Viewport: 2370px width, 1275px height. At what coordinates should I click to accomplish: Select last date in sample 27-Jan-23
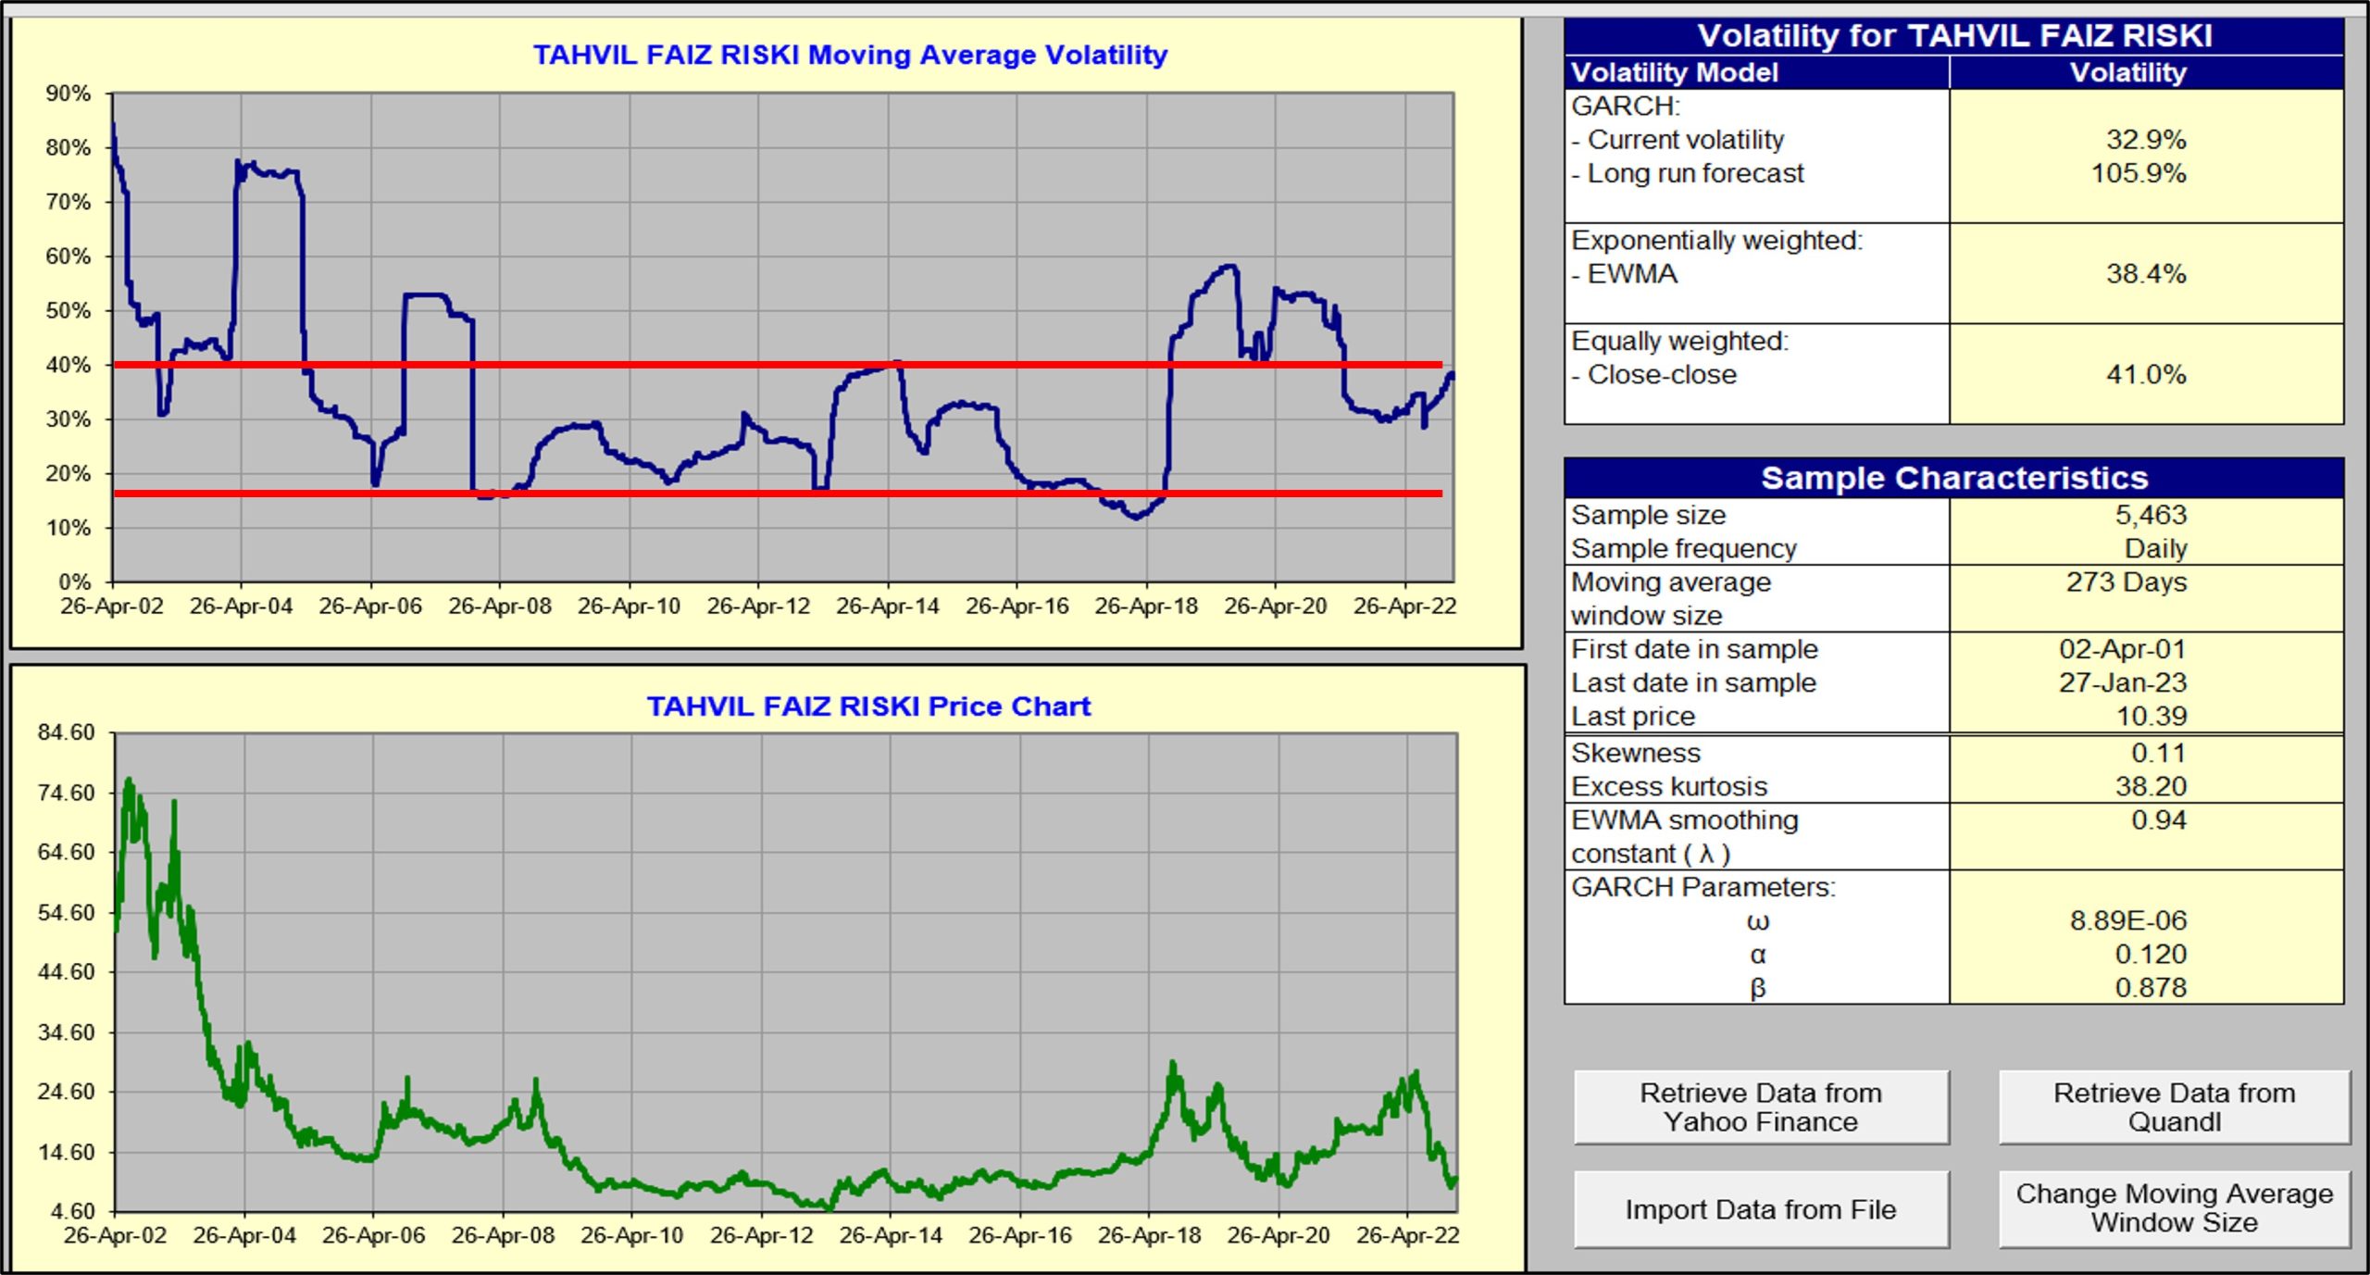[x=2122, y=682]
